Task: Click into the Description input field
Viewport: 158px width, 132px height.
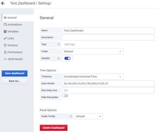Action: pos(108,37)
